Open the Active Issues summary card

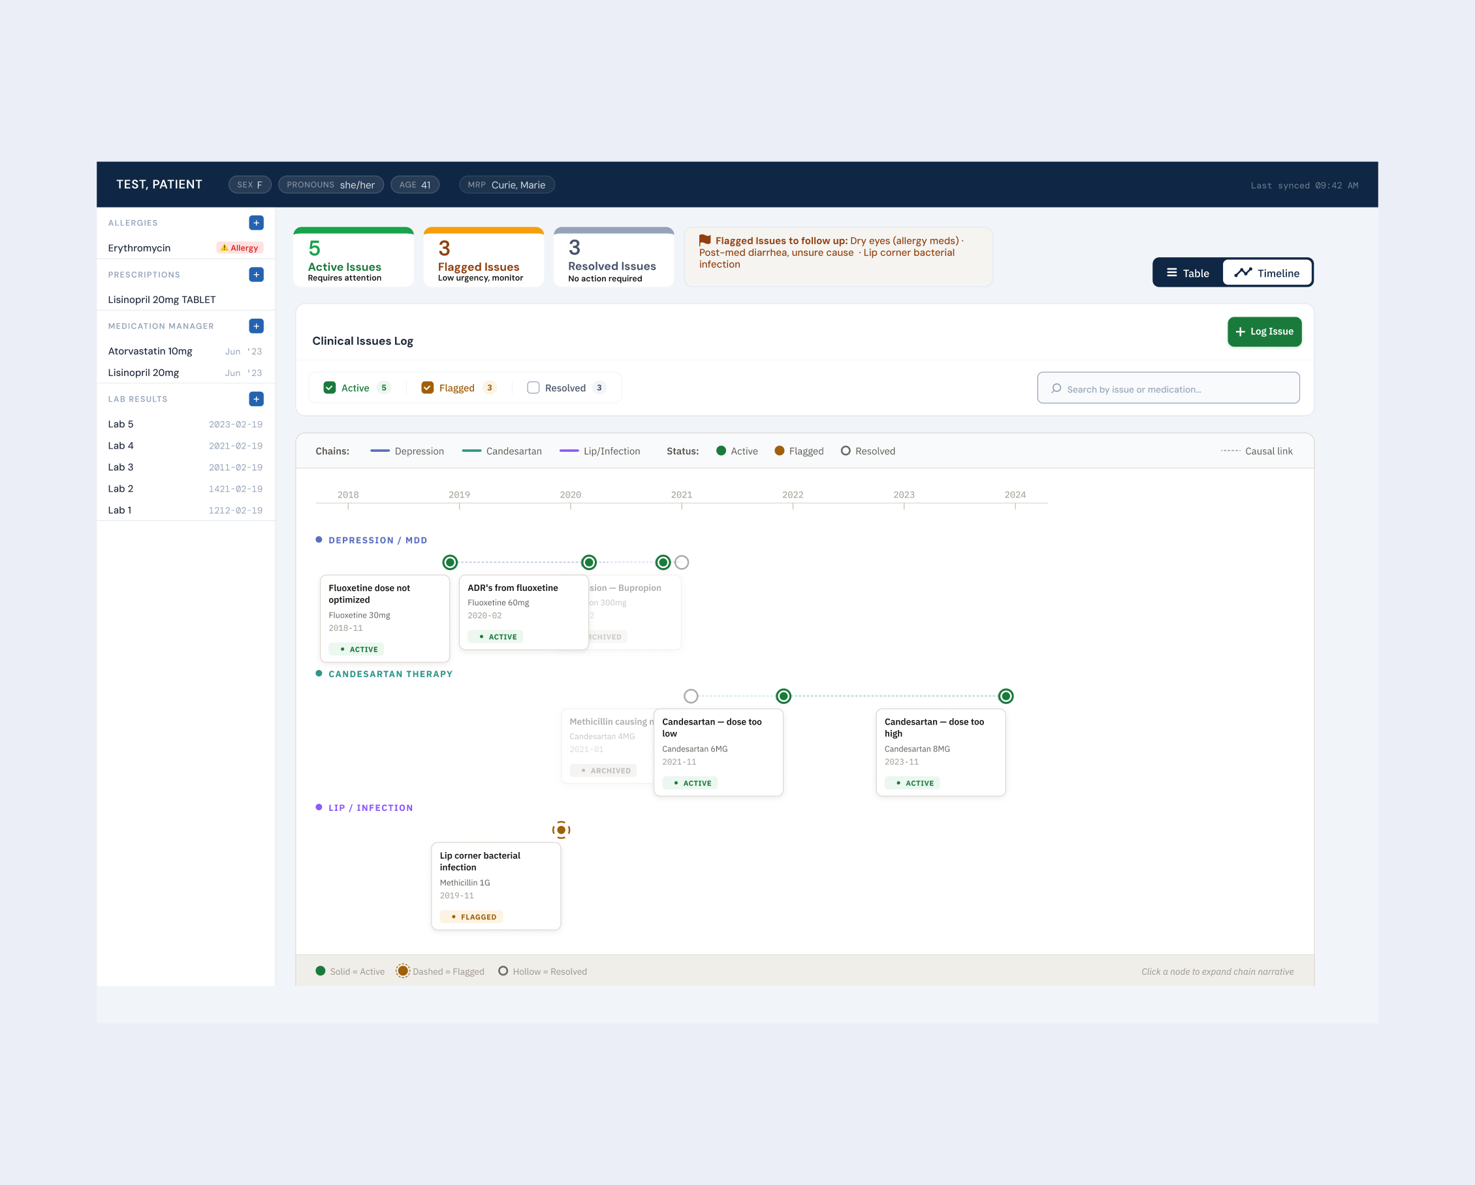353,258
